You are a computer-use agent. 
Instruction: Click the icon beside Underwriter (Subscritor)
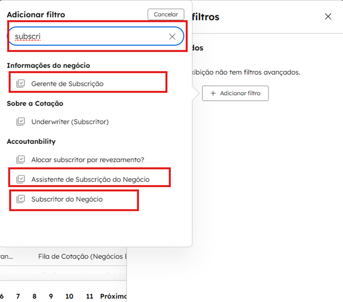(21, 122)
